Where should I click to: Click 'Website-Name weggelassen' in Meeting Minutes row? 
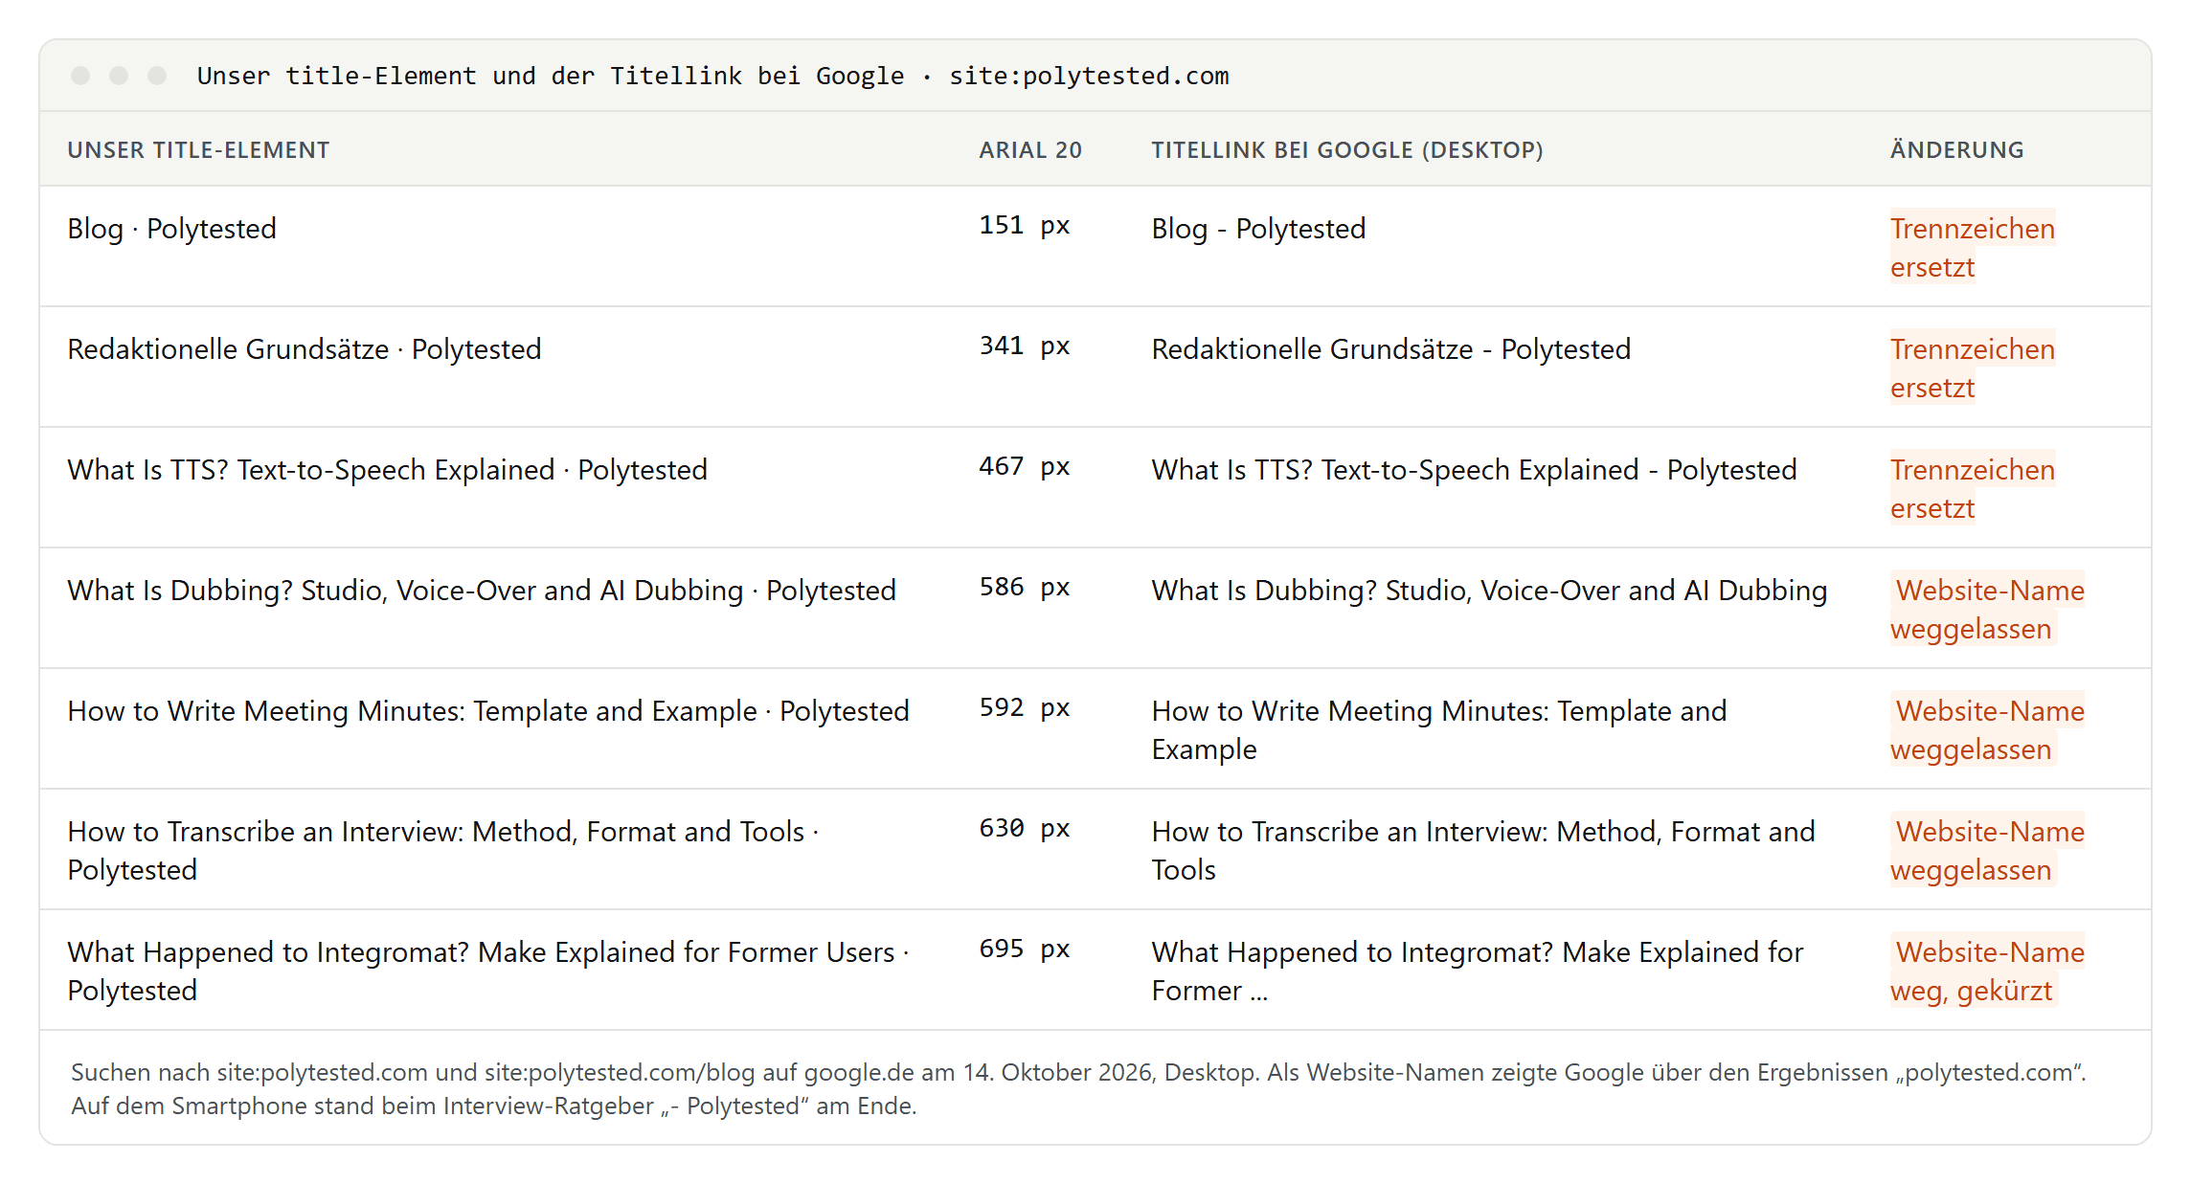1987,730
